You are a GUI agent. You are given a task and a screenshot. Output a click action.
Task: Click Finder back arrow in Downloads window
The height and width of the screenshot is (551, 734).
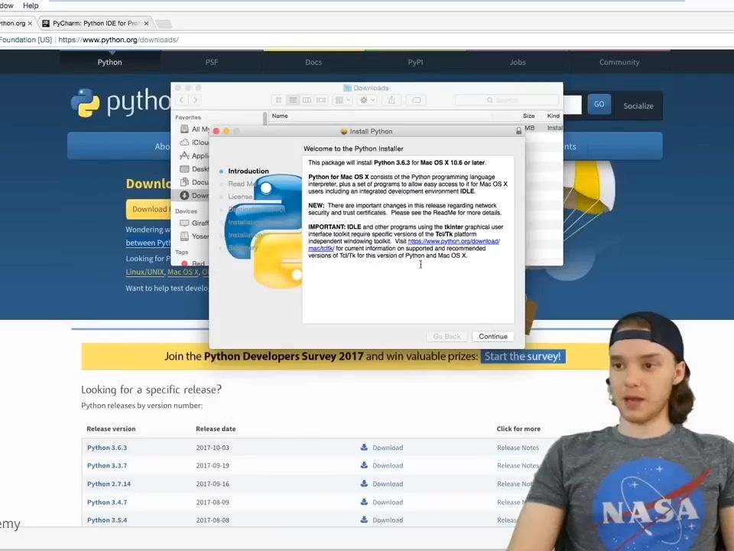point(182,99)
